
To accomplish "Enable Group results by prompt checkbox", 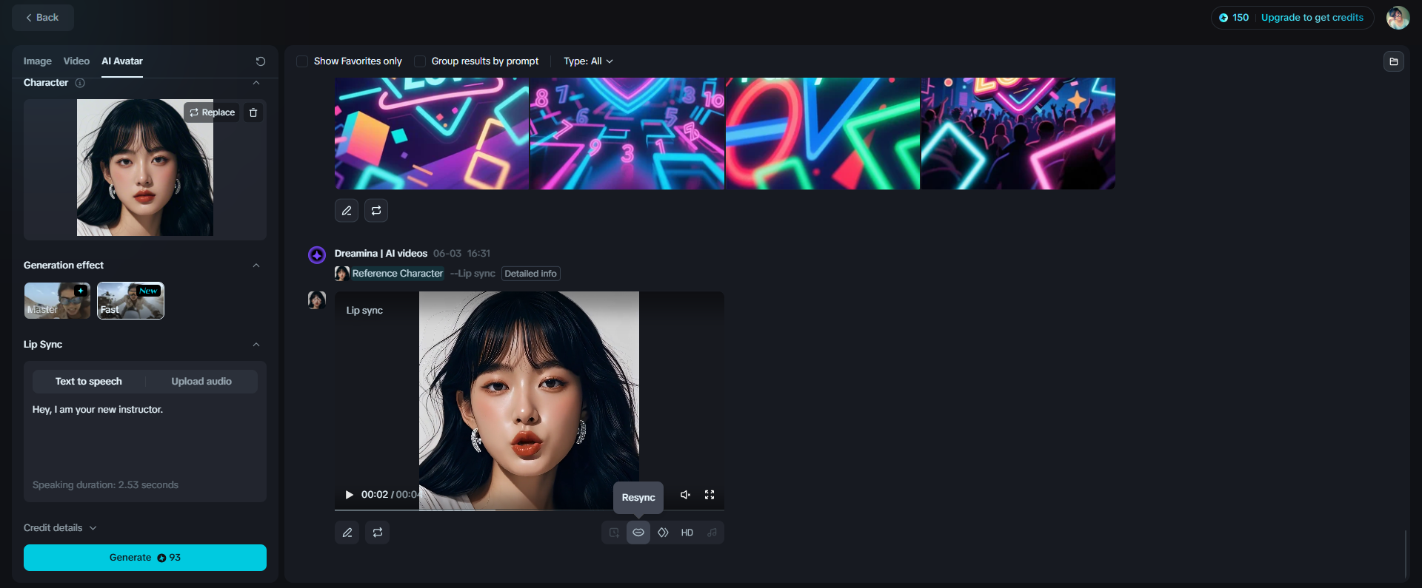I will [x=420, y=61].
